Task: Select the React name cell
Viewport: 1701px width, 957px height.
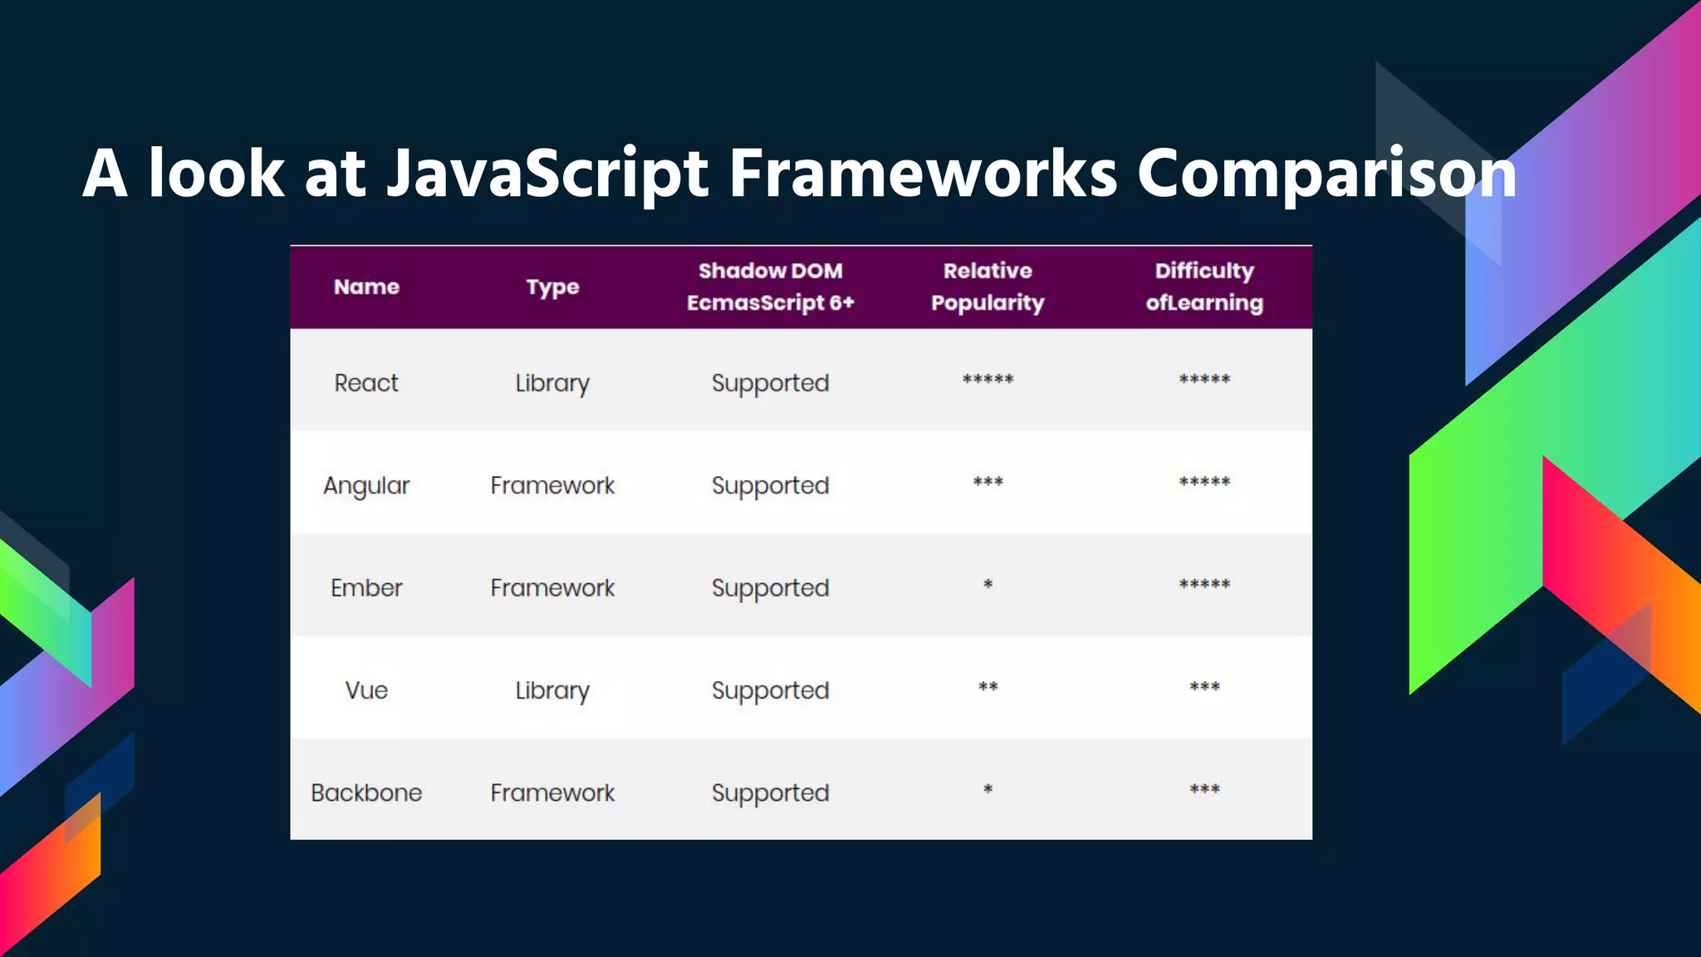Action: 366,383
